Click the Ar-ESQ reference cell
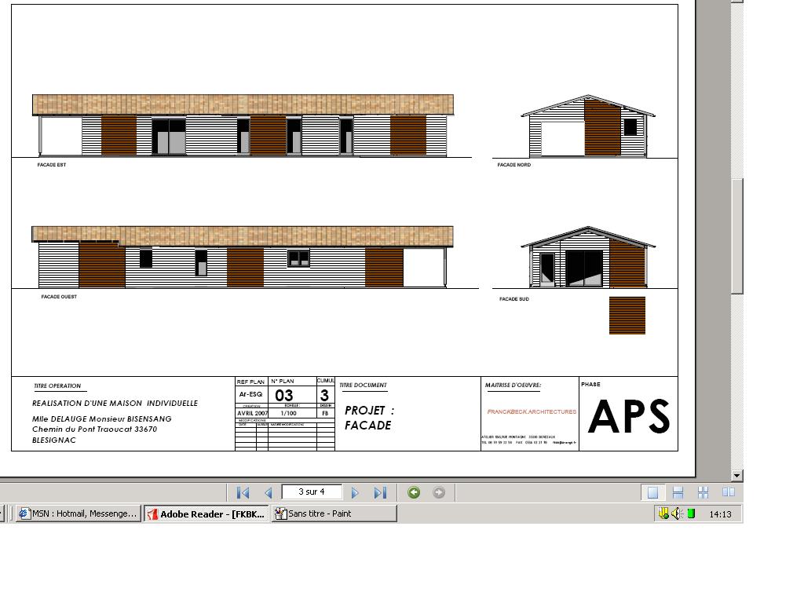Screen dimensions: 804x603 250,394
